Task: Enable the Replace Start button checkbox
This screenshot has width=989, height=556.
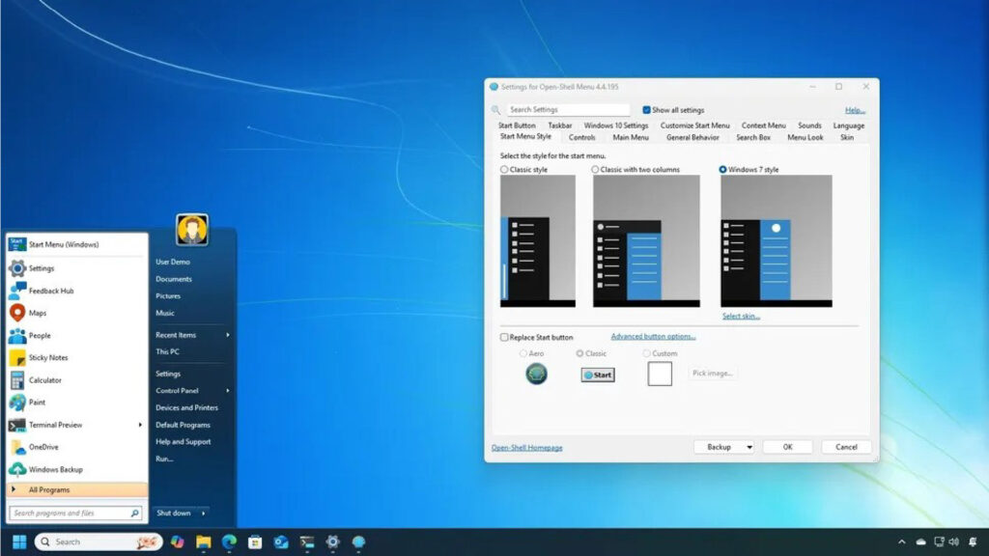Action: pyautogui.click(x=504, y=338)
